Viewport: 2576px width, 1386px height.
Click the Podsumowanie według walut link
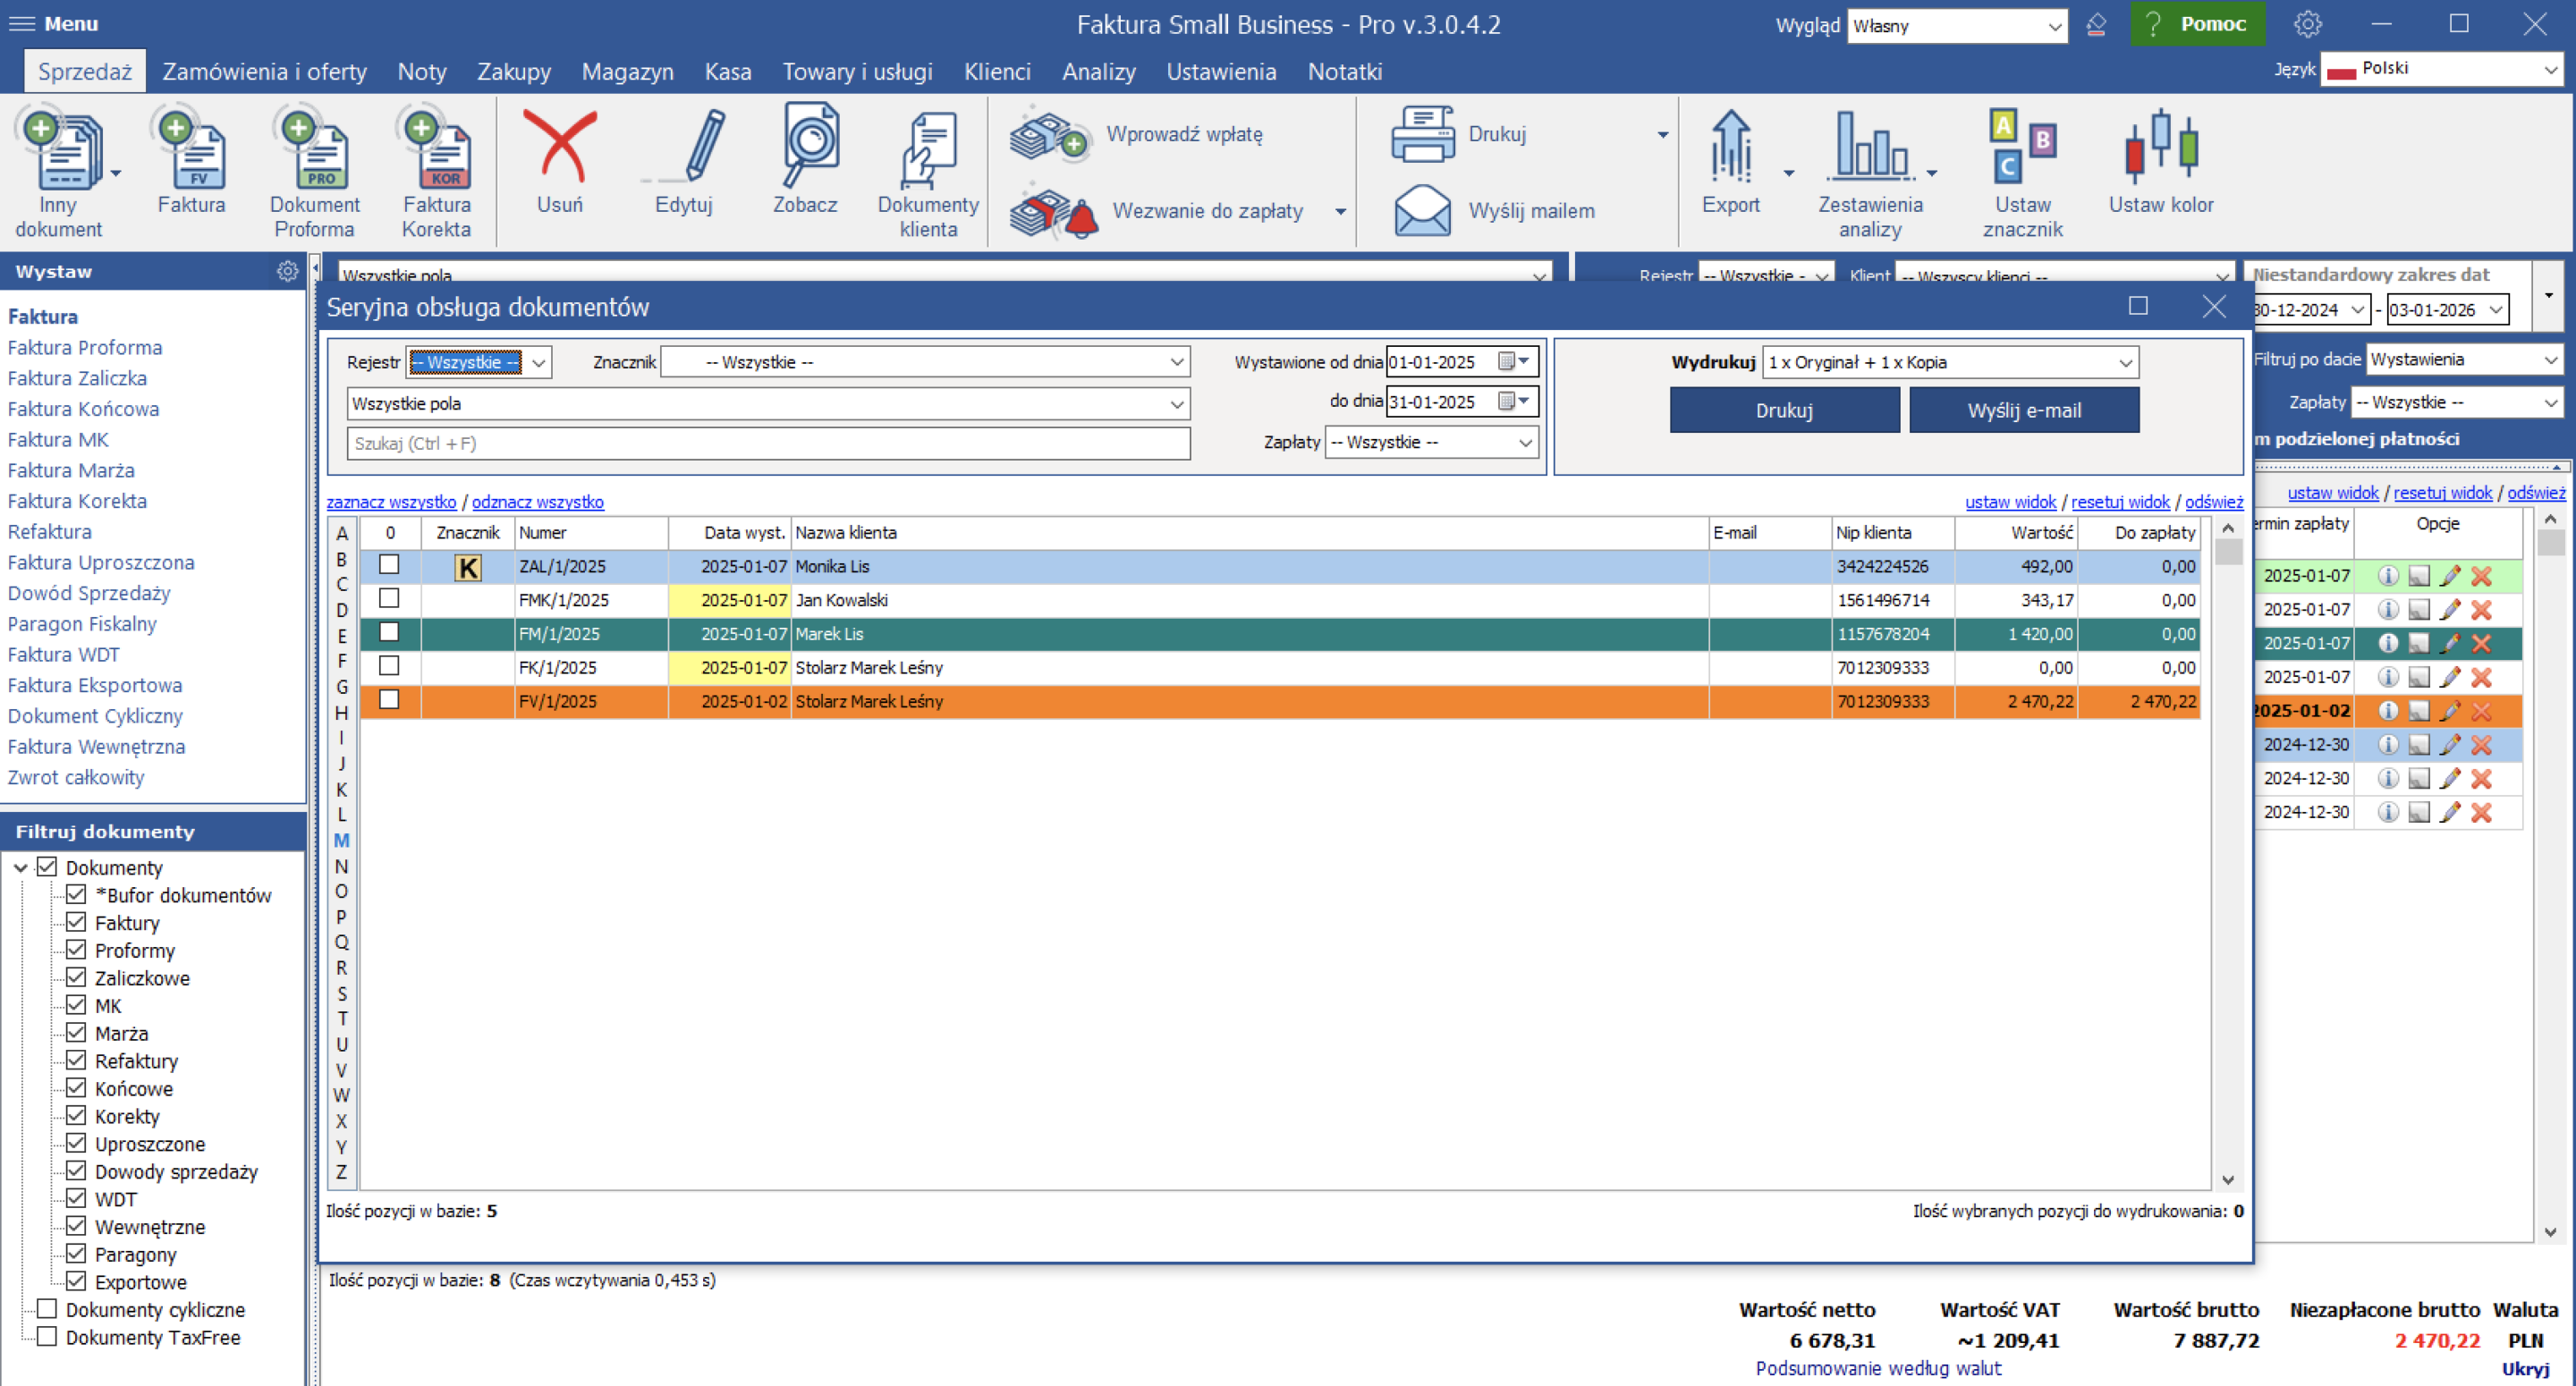1878,1368
